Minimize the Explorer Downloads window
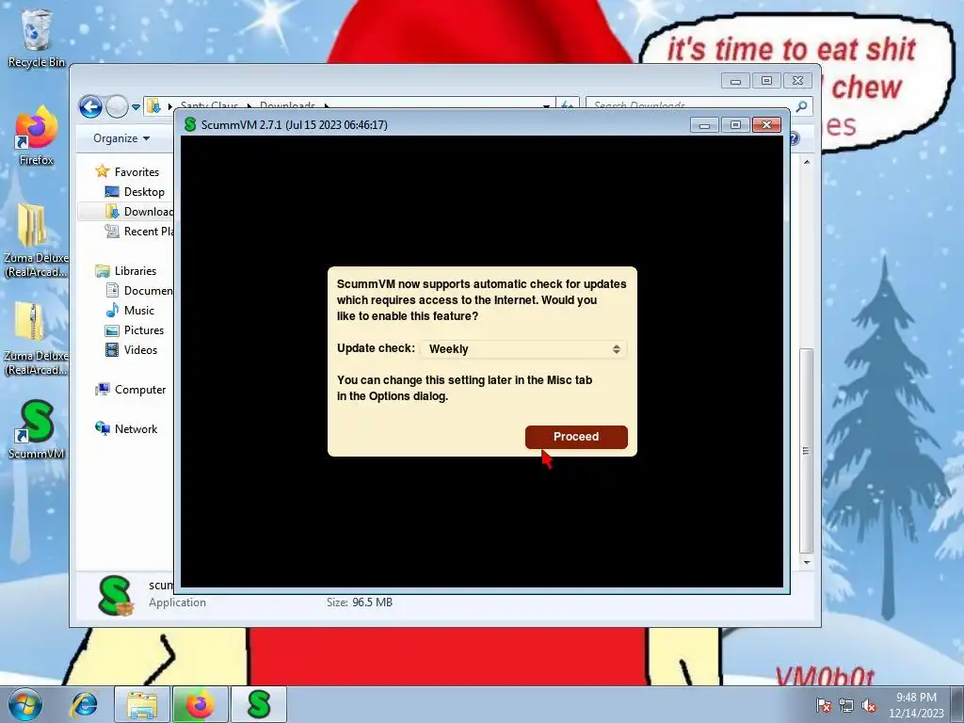Image resolution: width=964 pixels, height=723 pixels. click(735, 81)
